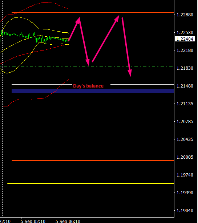Click the 1.20085 price scale label
Viewport: 198px width, 223px height.
click(x=185, y=157)
